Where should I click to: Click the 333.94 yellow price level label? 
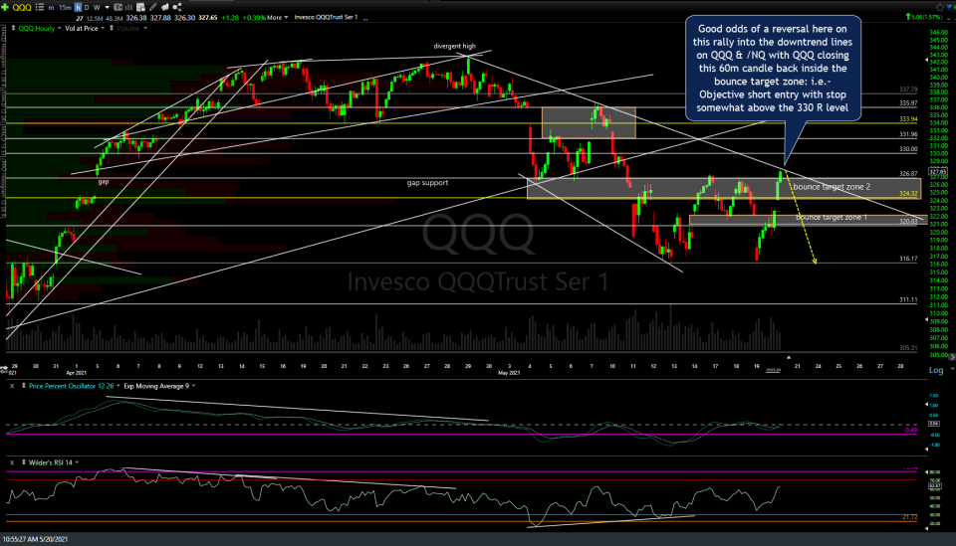(x=908, y=119)
